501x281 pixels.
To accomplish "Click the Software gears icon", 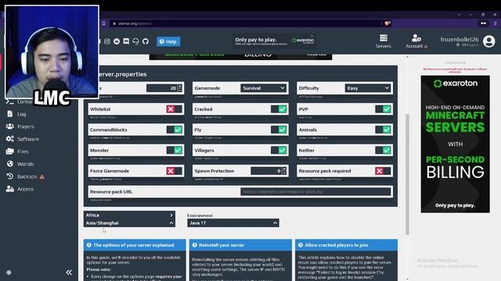I will coord(10,139).
